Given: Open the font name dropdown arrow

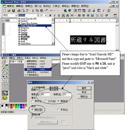Looking at the screenshot, I should [38, 16].
